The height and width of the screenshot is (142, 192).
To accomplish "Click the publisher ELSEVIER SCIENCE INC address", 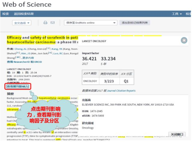I will pos(128,105).
